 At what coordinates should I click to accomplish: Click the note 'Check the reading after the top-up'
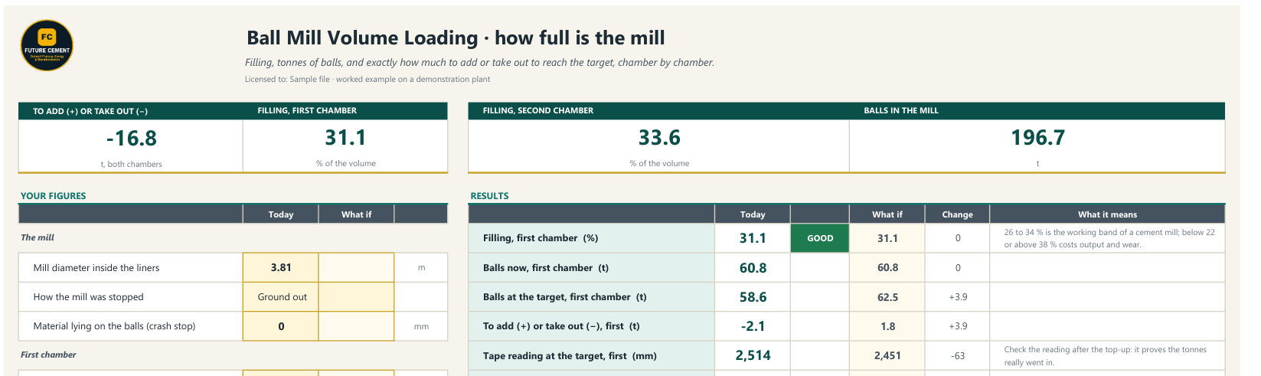(1106, 356)
